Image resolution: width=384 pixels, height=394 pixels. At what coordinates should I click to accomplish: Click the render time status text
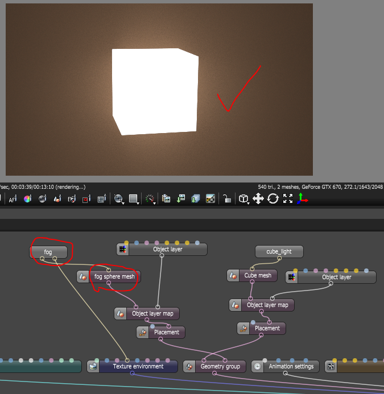43,187
